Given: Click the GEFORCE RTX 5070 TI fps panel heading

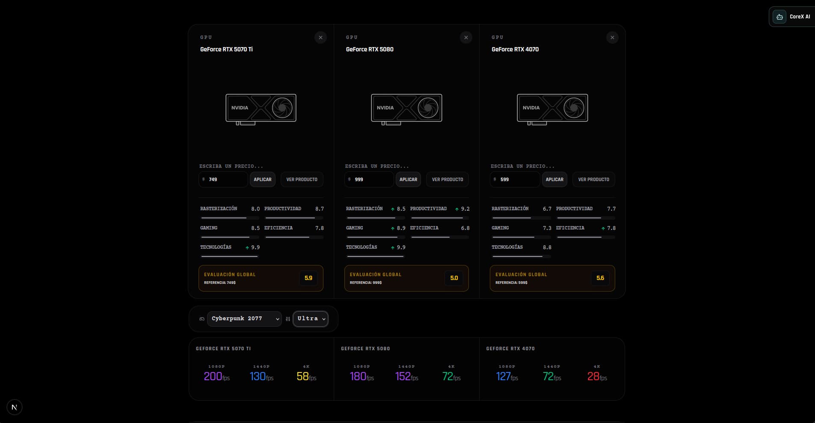Looking at the screenshot, I should pos(223,349).
